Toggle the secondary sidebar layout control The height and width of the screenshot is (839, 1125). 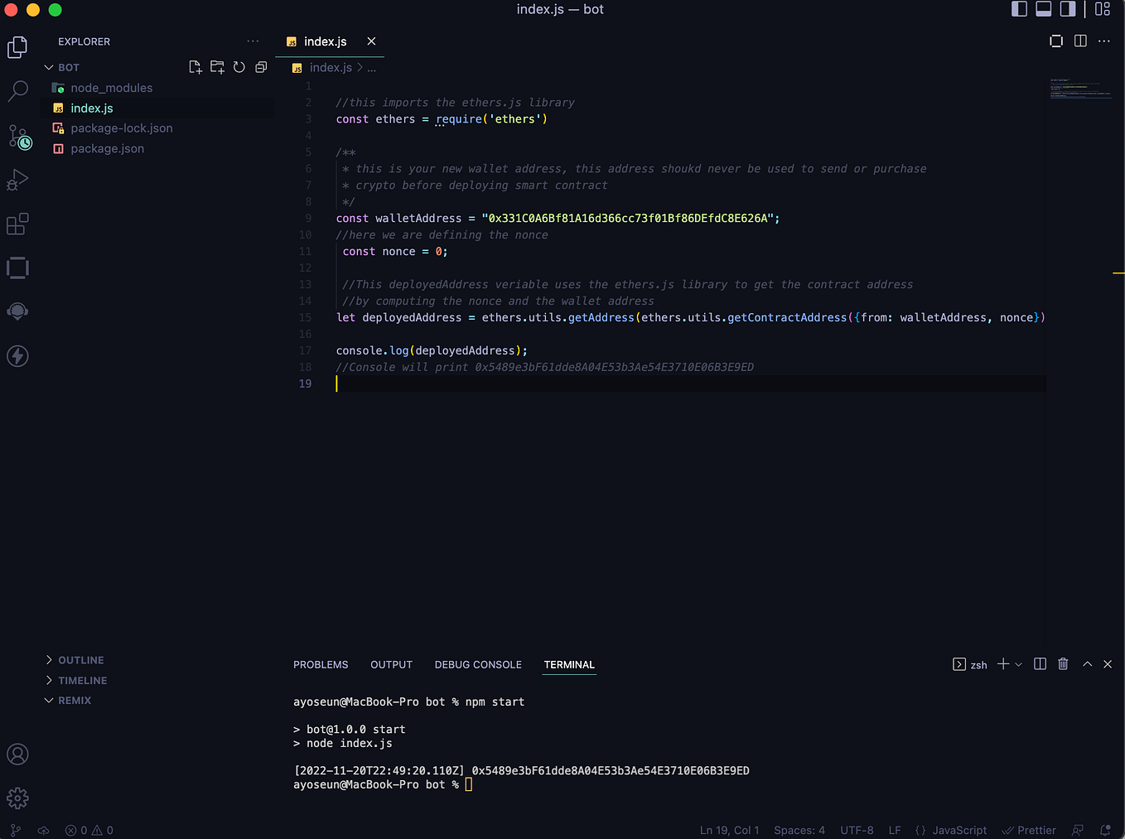click(x=1067, y=9)
